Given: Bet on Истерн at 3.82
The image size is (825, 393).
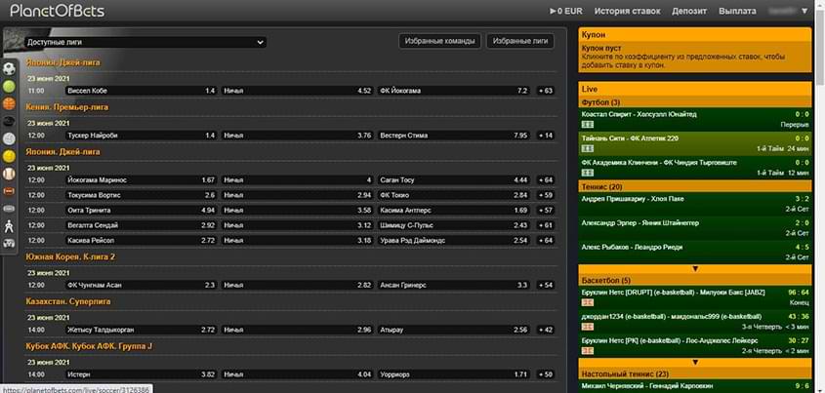Looking at the screenshot, I should click(x=141, y=374).
